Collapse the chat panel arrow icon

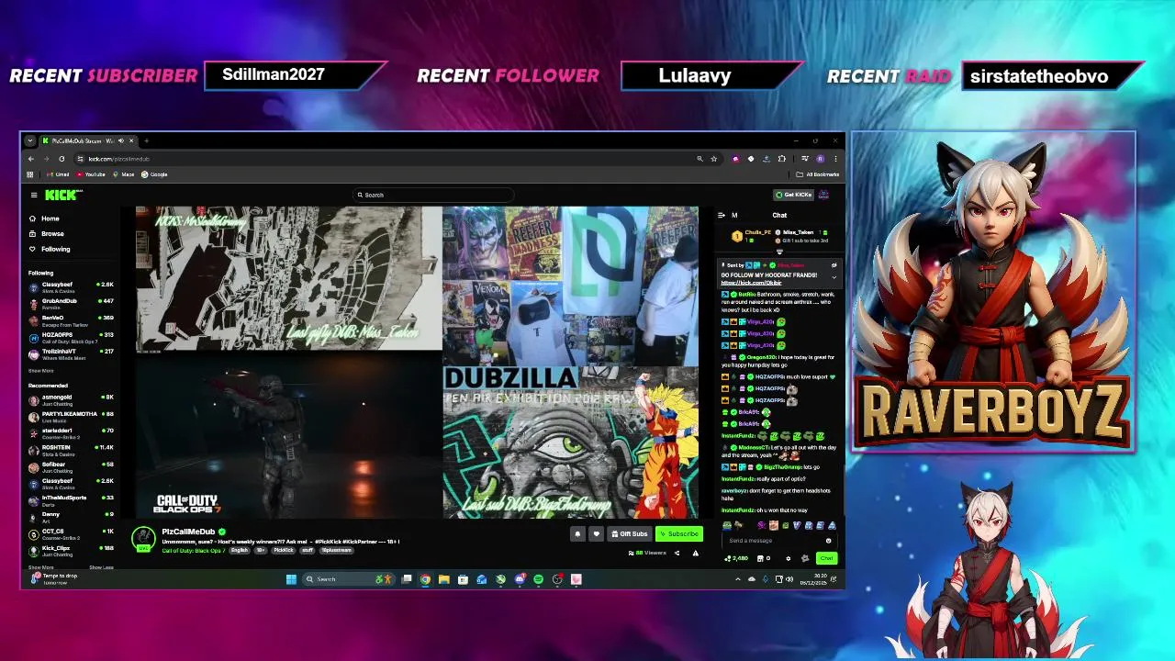pyautogui.click(x=721, y=215)
